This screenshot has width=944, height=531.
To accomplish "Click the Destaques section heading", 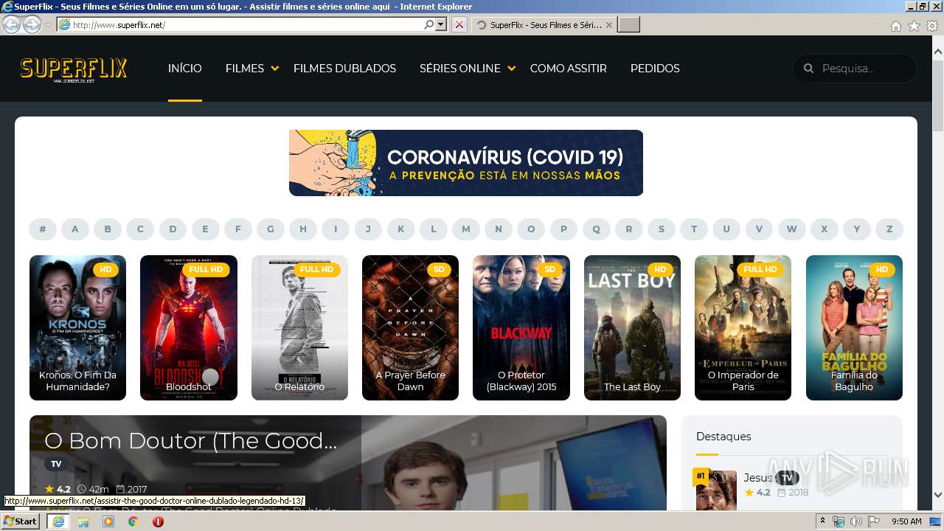I will point(723,437).
